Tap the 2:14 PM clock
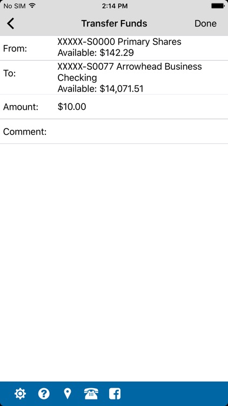The width and height of the screenshot is (228, 406). tap(115, 6)
